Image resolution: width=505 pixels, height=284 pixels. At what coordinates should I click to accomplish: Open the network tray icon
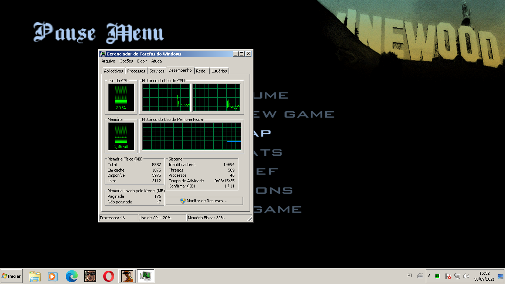click(x=457, y=276)
